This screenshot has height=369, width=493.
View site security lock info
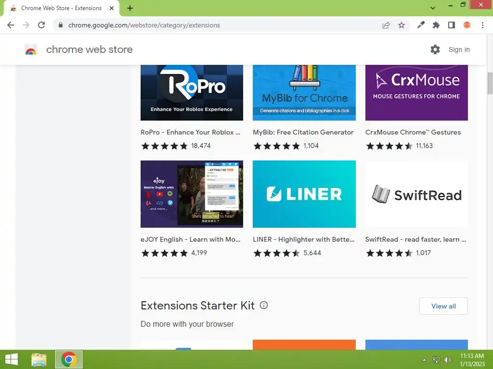pos(61,25)
